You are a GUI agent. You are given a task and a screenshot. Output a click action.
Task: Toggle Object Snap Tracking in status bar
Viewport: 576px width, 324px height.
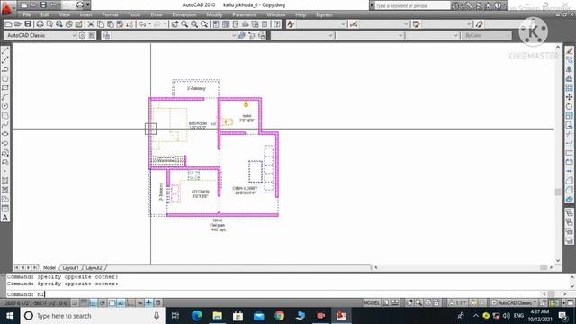(x=121, y=303)
